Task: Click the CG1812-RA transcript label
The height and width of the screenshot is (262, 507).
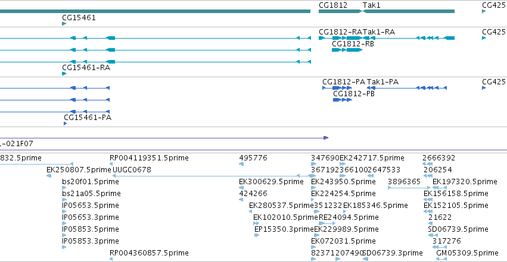Action: click(x=340, y=32)
